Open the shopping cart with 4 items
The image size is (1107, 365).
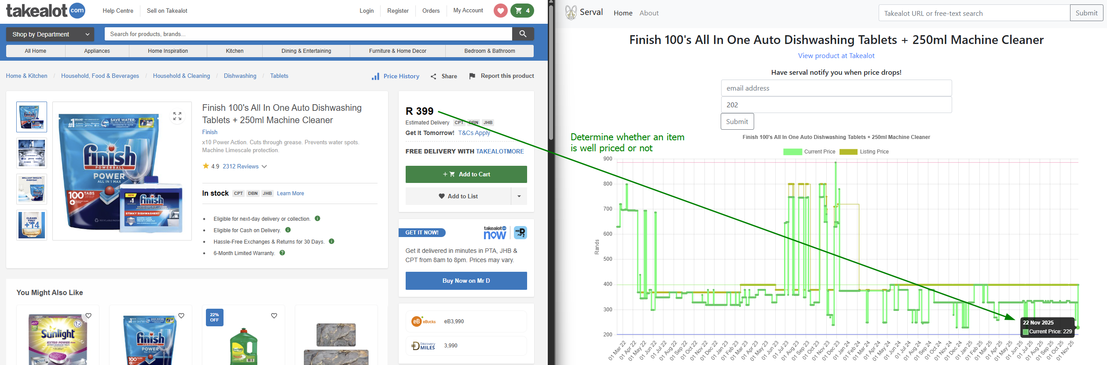coord(522,11)
